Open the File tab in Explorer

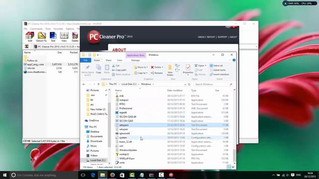(x=85, y=60)
